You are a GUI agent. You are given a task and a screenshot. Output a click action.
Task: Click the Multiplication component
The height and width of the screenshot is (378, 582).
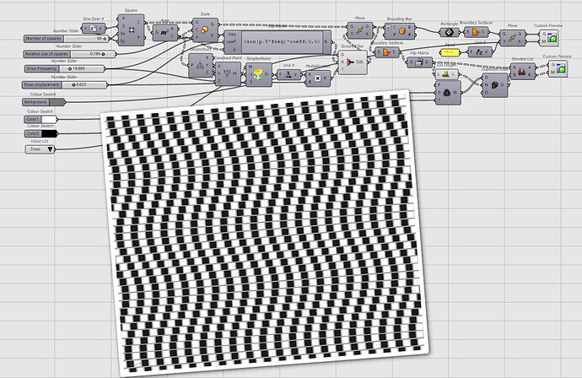(317, 78)
